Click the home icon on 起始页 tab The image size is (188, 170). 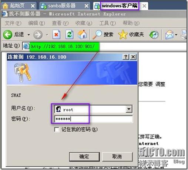pos(5,6)
